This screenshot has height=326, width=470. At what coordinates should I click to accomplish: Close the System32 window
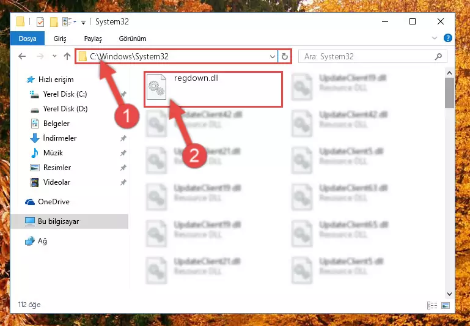440,21
